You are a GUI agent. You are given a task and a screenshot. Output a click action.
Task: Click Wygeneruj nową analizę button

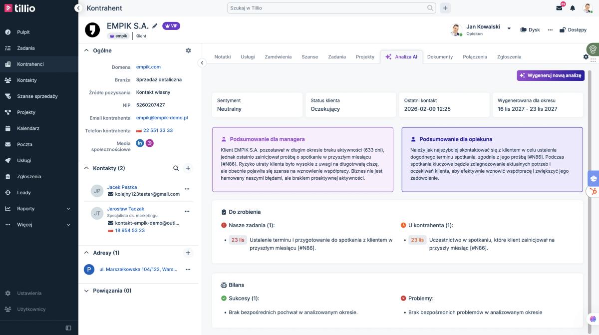(x=551, y=75)
